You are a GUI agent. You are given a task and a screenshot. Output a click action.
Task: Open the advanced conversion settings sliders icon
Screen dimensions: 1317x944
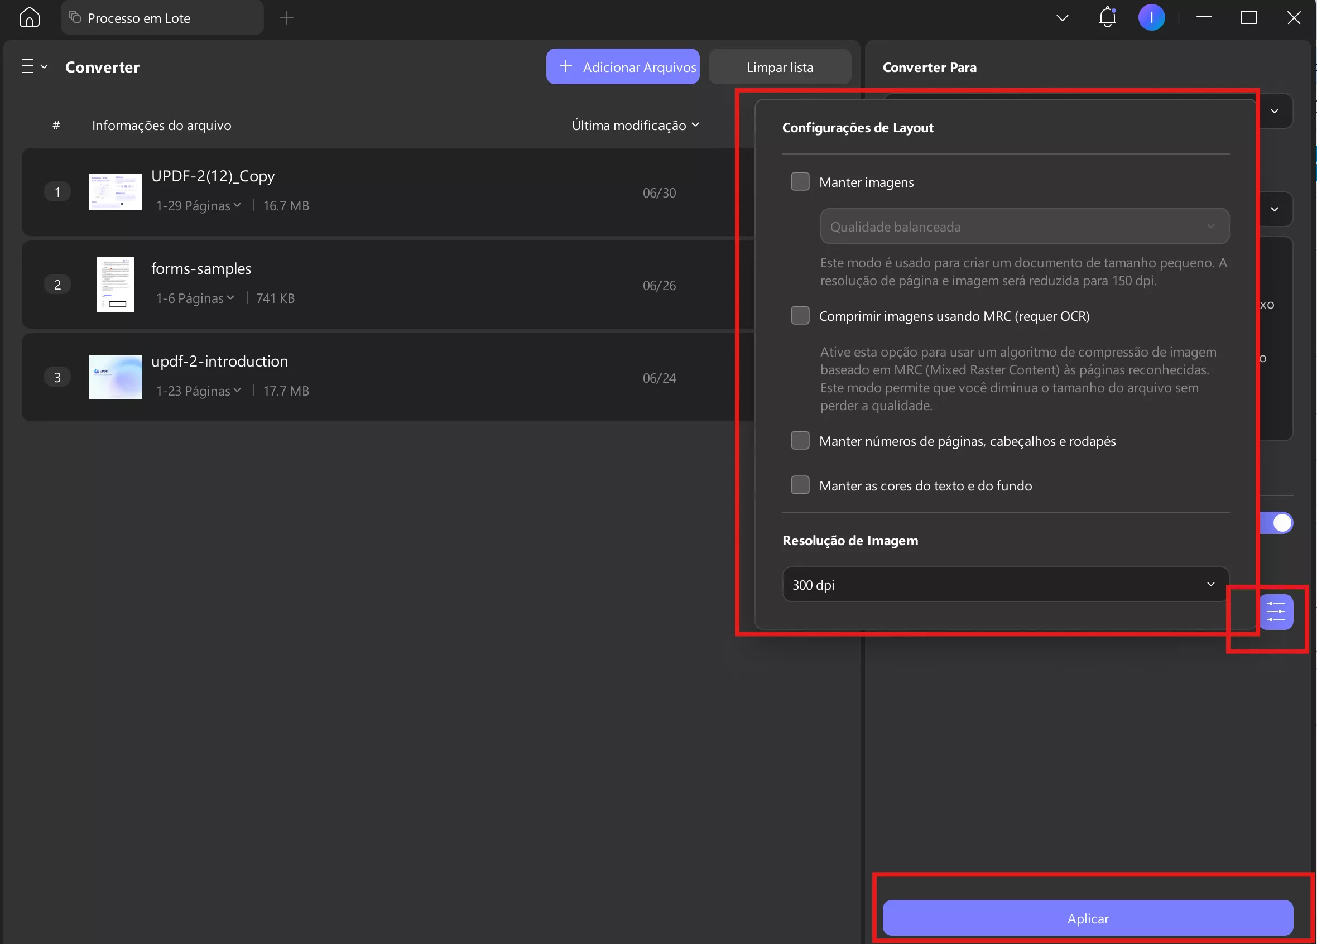tap(1277, 611)
